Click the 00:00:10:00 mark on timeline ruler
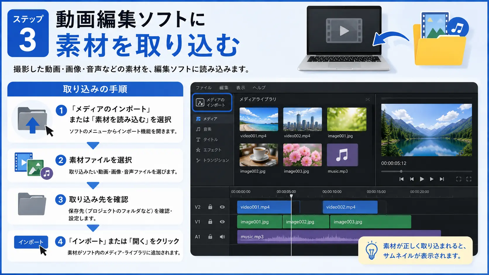 332,192
